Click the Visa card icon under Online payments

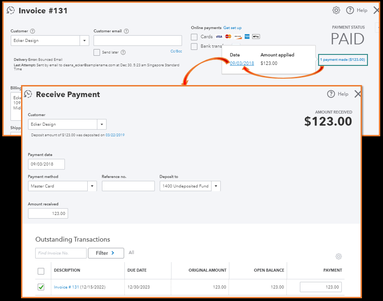[x=220, y=37]
